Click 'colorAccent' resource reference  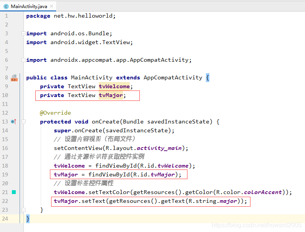tap(263, 192)
